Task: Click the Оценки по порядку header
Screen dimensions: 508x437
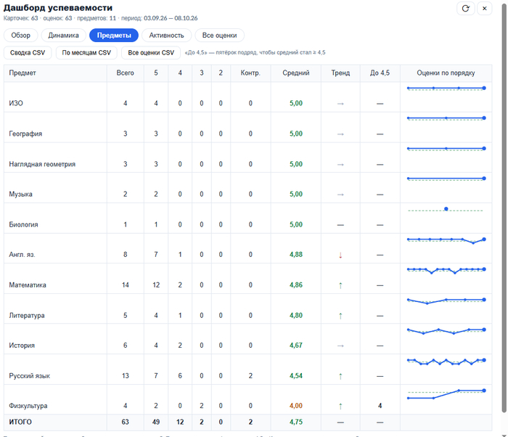Action: (446, 73)
